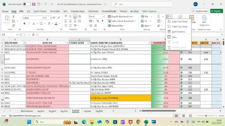The image size is (225, 126).
Task: Click Tablo Olarak Biçimlendir button
Action: 122,21
